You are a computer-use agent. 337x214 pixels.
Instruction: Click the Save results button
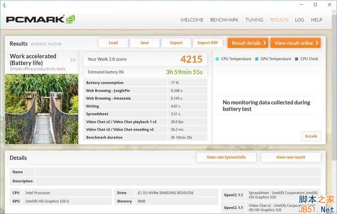click(145, 43)
